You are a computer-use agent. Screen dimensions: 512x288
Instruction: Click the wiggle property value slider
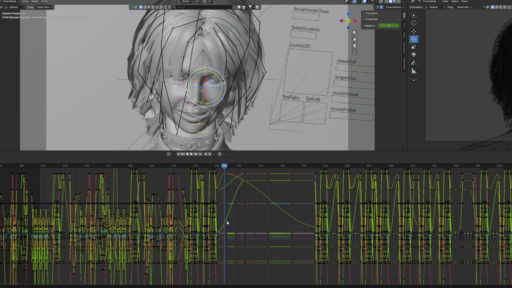[x=389, y=26]
